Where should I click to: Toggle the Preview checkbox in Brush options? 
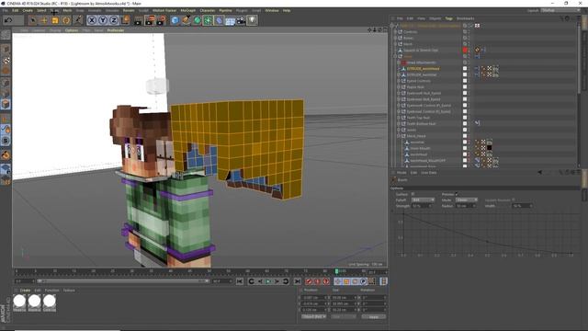(x=457, y=194)
